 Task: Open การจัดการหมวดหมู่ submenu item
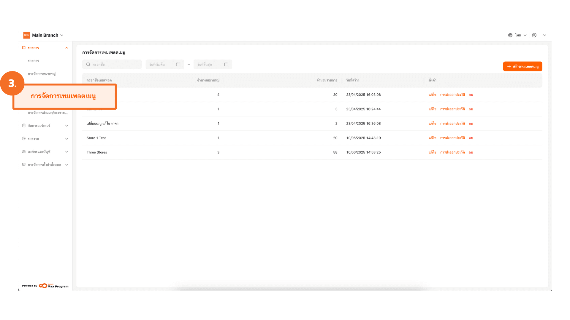42,74
